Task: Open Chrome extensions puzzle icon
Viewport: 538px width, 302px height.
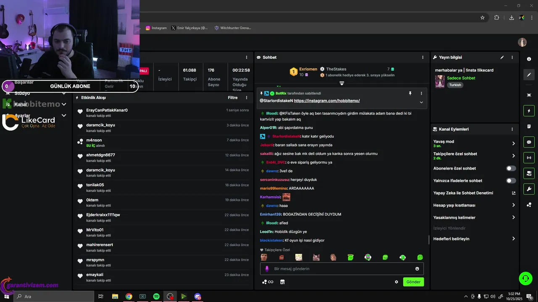Action: tap(497, 18)
